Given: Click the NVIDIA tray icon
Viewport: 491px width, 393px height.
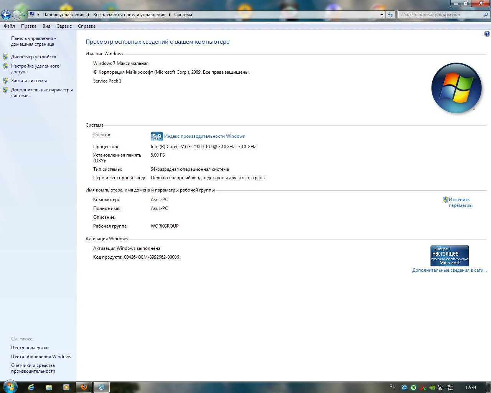Looking at the screenshot, I should pyautogui.click(x=432, y=388).
